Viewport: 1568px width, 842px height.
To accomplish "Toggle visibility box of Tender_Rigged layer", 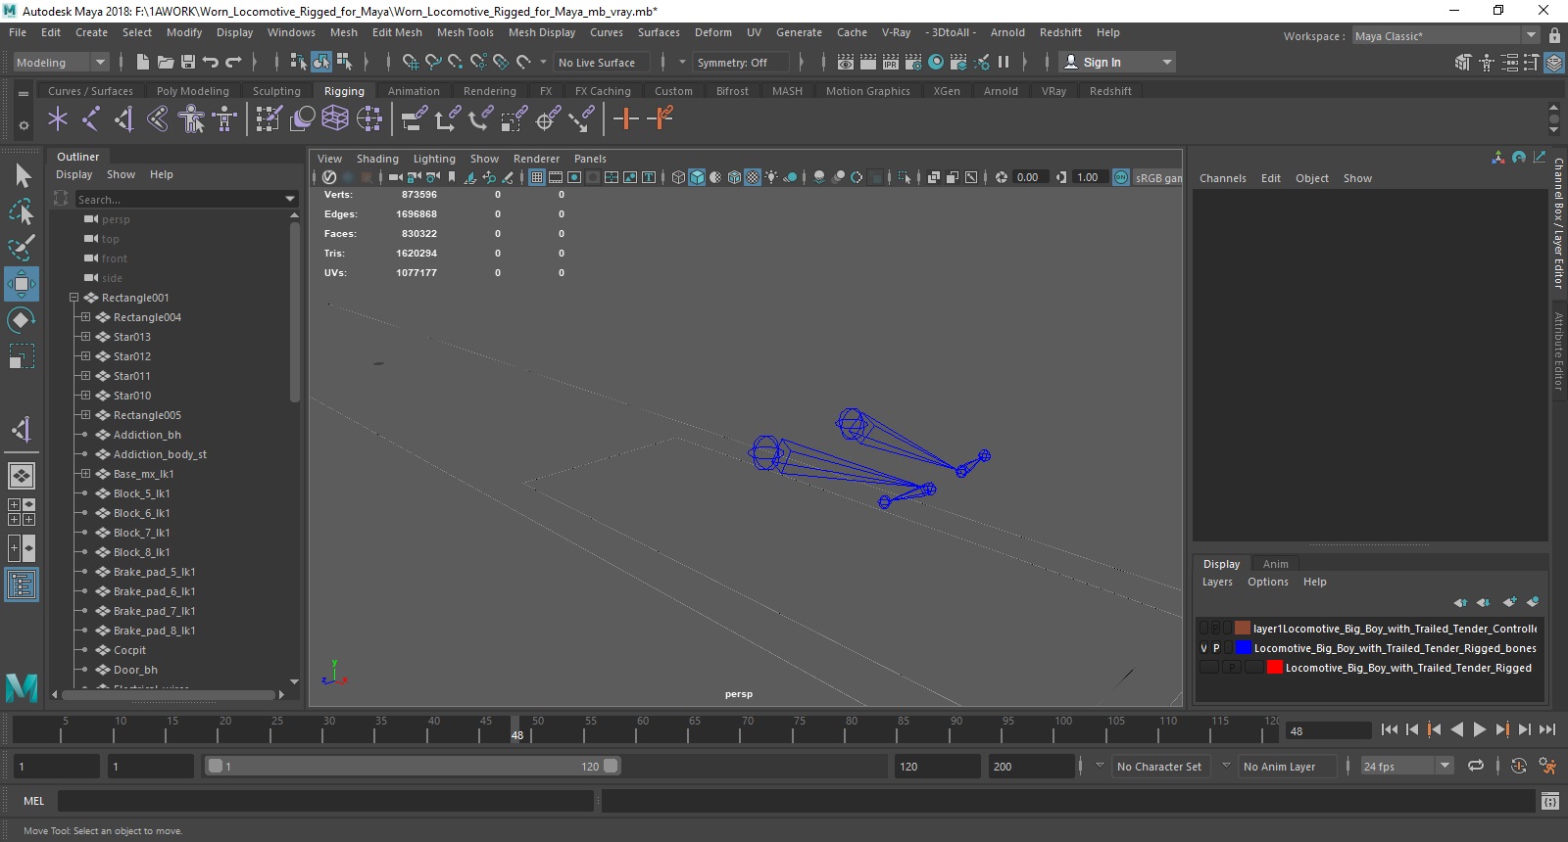I will [1209, 668].
